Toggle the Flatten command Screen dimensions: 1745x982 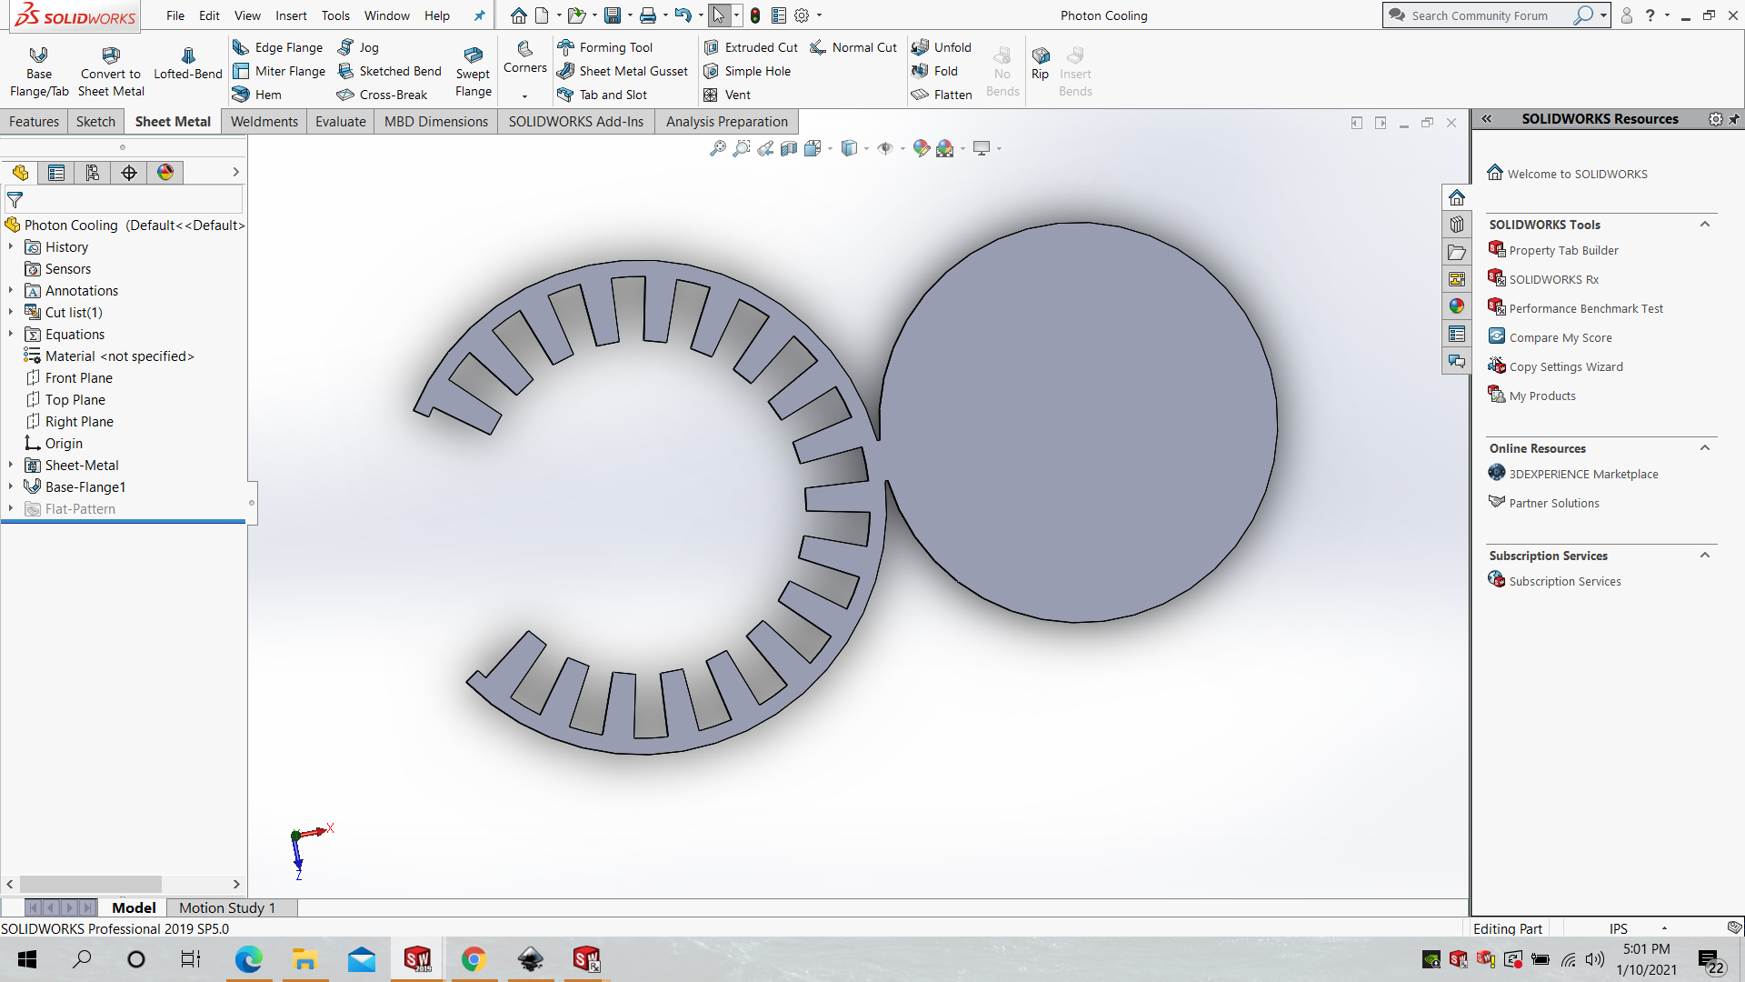coord(942,95)
